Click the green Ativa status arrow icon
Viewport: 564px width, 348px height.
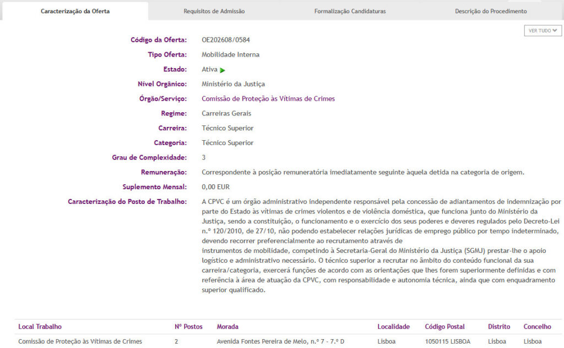223,70
